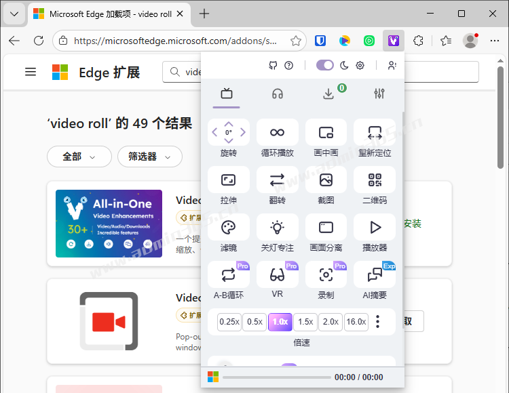The width and height of the screenshot is (509, 393).
Task: Set playback speed to 1.5x
Action: (x=305, y=322)
